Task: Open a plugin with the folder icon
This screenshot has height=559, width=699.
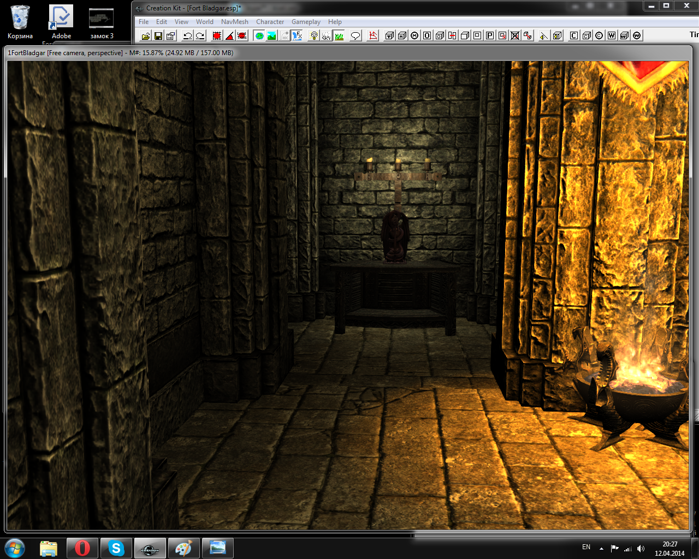Action: pyautogui.click(x=146, y=35)
